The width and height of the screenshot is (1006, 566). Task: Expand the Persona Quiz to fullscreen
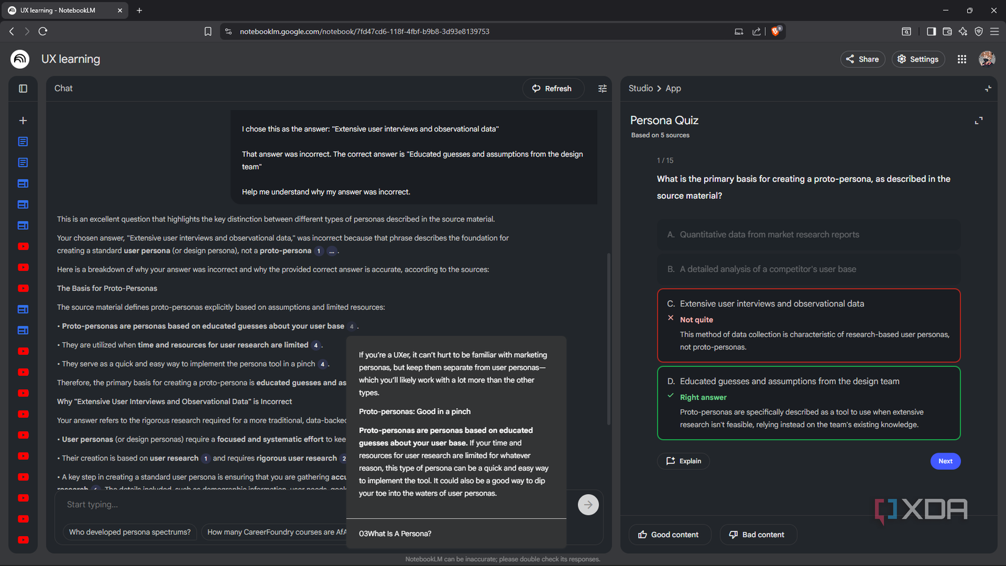[979, 121]
